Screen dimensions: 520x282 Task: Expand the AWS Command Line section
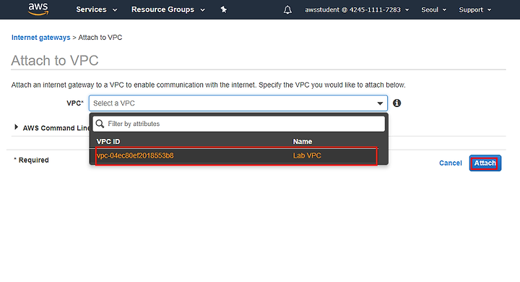coord(53,128)
